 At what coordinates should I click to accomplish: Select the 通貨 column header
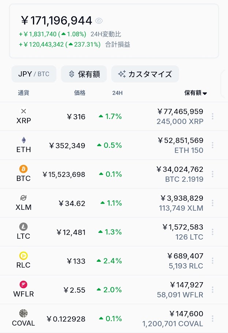point(24,92)
